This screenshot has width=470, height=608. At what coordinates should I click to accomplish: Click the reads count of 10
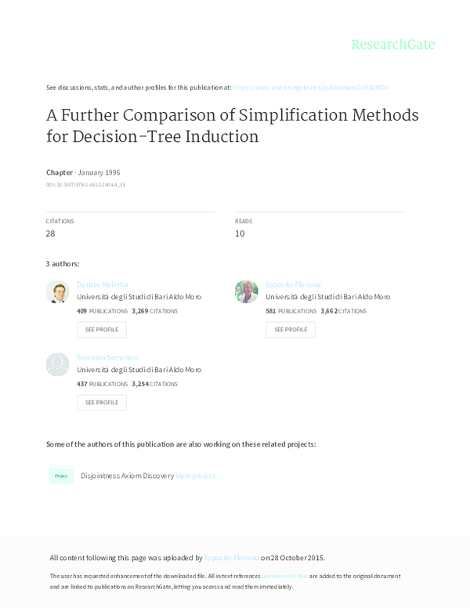coord(240,233)
